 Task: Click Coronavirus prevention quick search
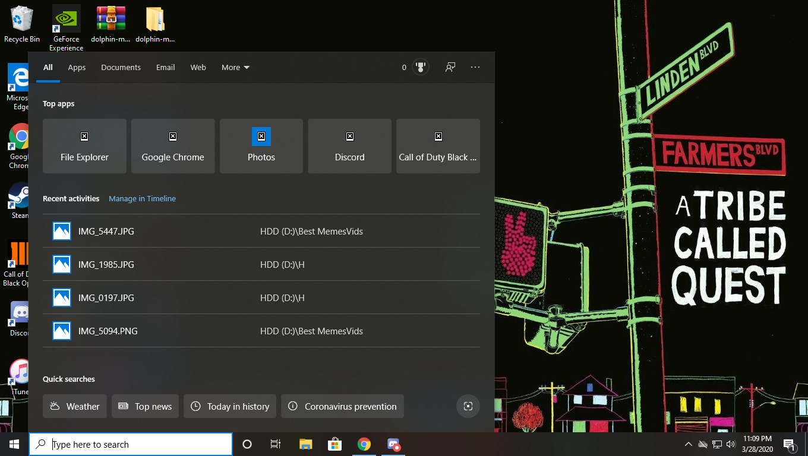click(342, 406)
